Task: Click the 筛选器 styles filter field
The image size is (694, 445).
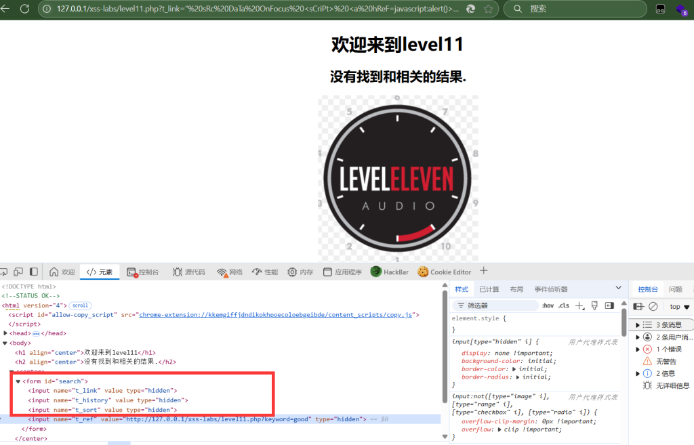Action: click(x=495, y=305)
